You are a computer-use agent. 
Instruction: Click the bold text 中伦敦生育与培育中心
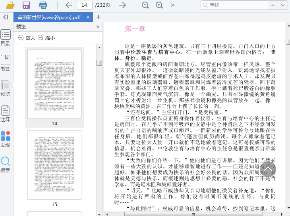(153, 52)
